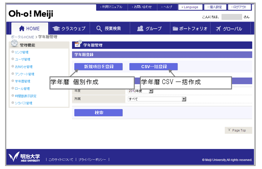Open ヘルプ in top bar
Viewport: 262px width, 169px height.
click(167, 7)
